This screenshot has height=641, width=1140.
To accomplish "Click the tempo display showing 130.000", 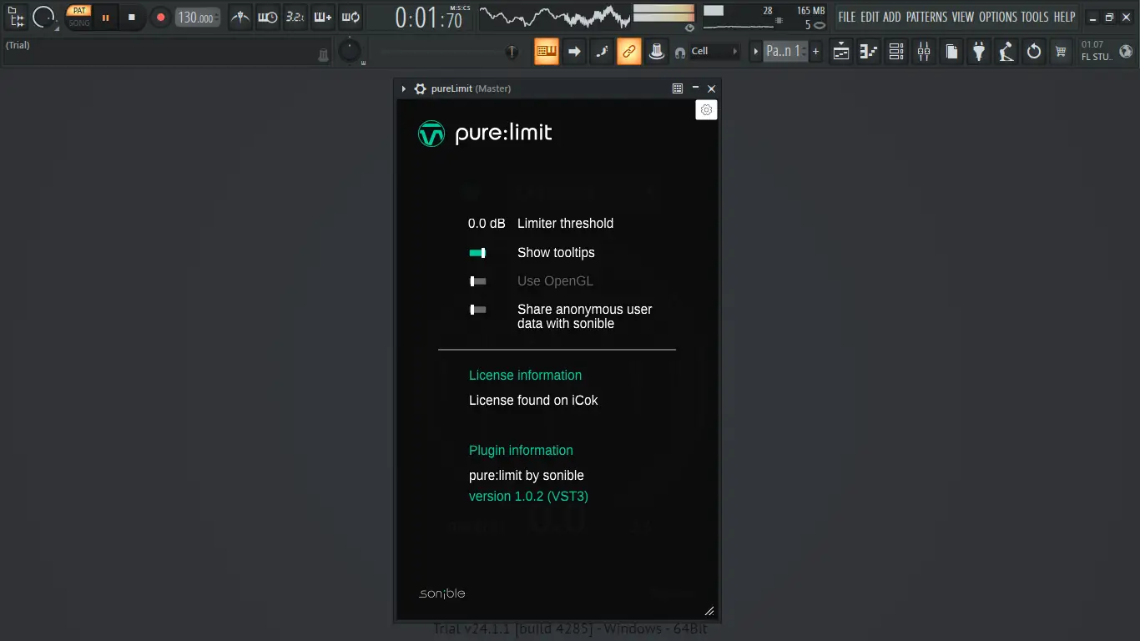I will coord(197,17).
